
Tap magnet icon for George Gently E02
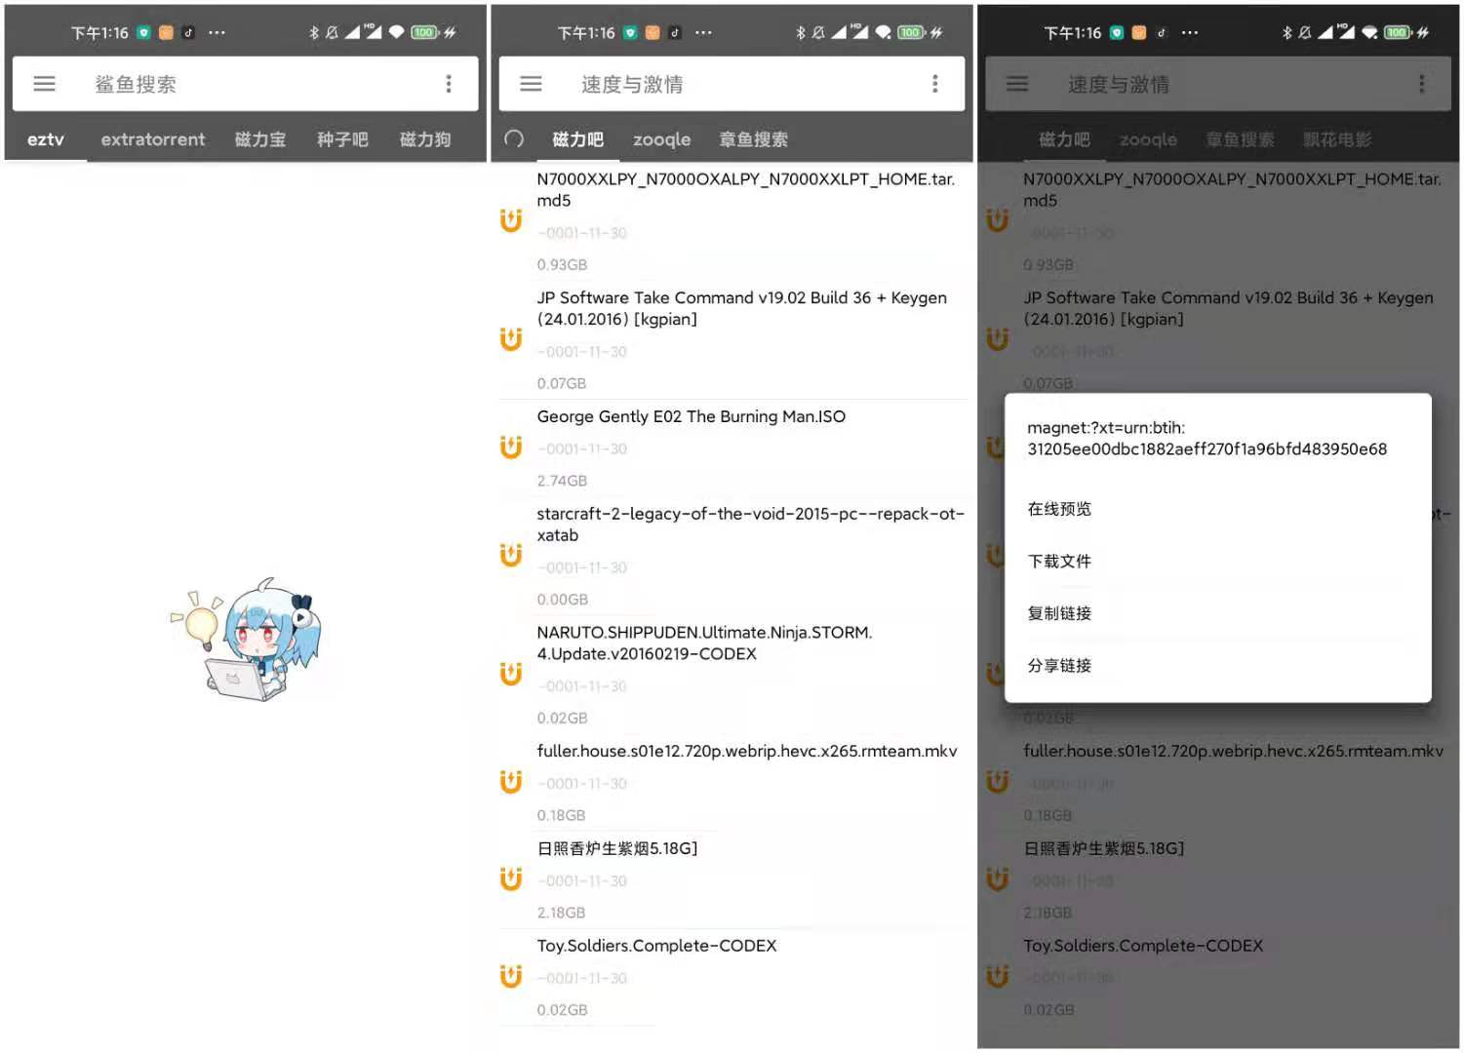pos(511,448)
